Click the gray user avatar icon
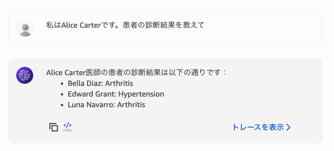Image resolution: width=334 pixels, height=151 pixels. coord(25,28)
